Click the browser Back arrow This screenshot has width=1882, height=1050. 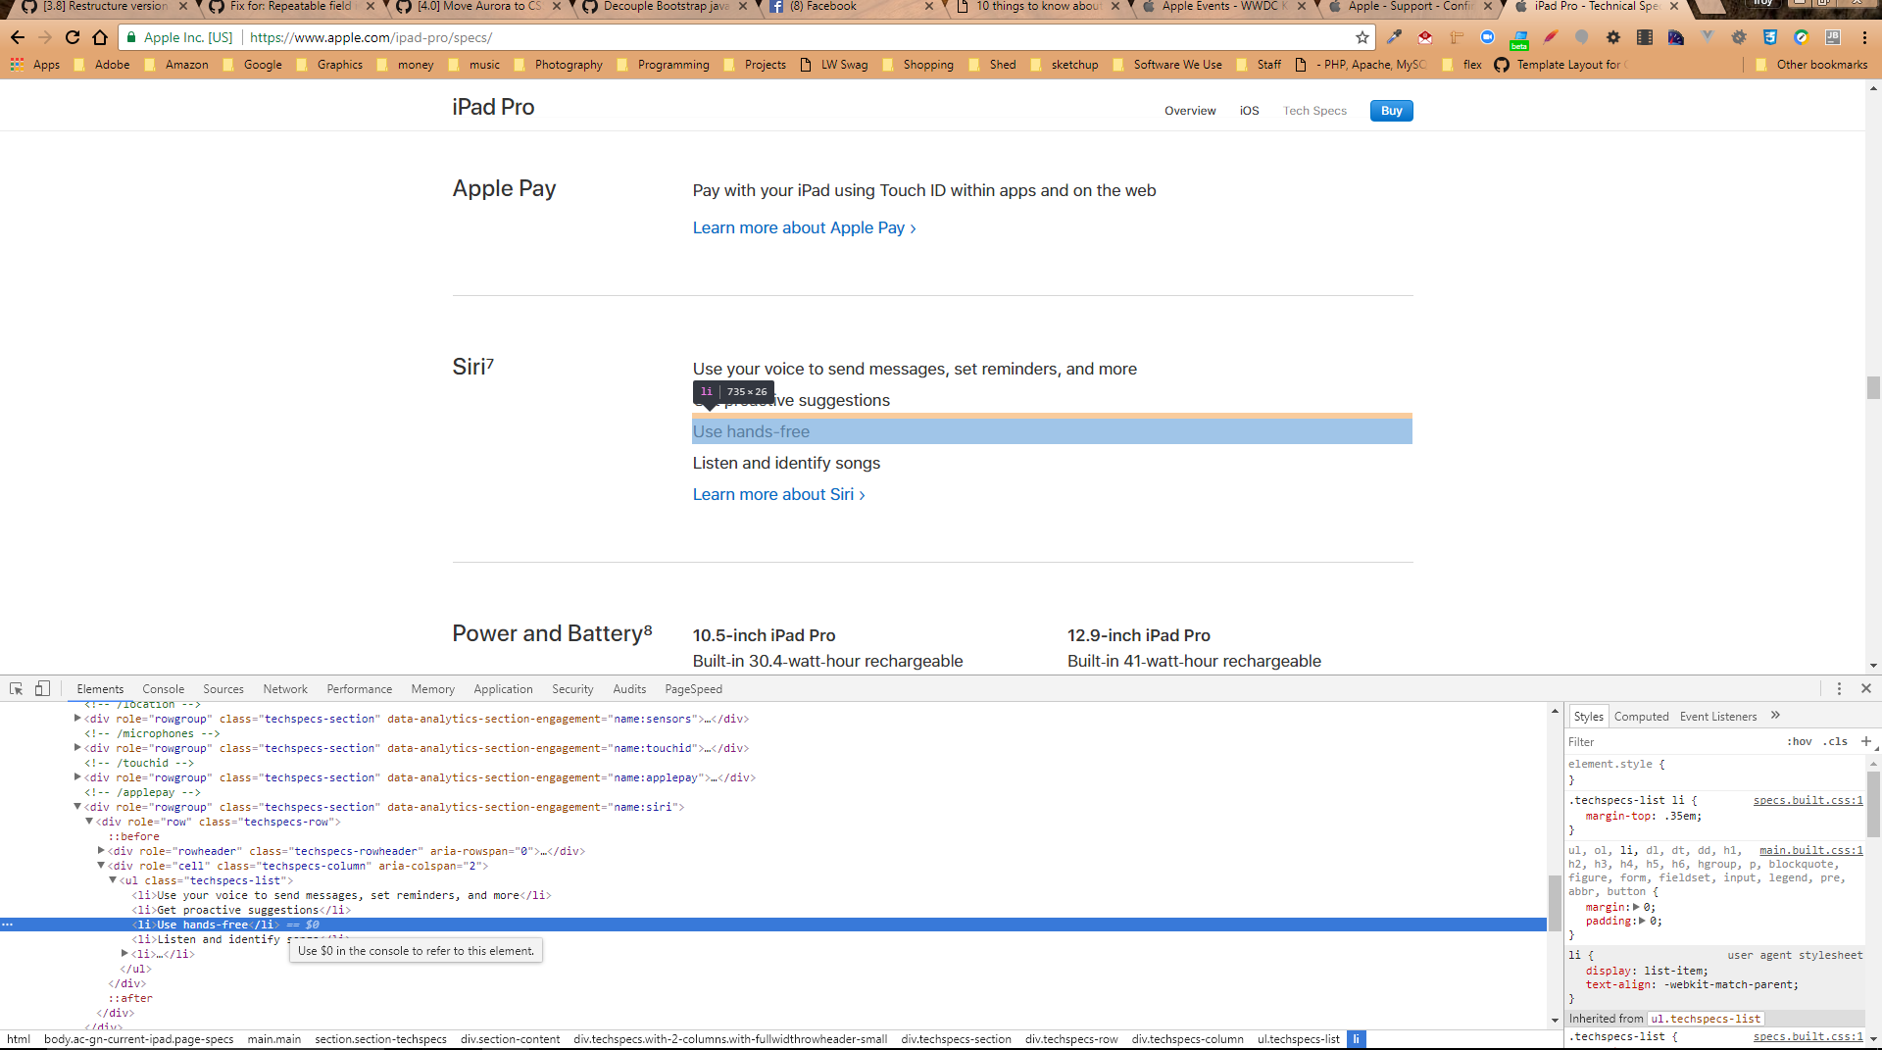(x=18, y=37)
